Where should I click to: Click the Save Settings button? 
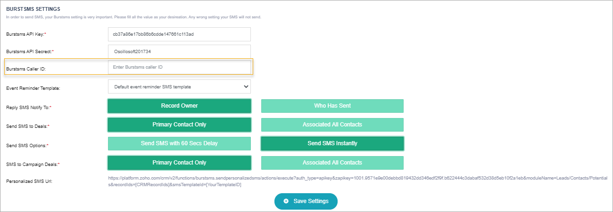306,201
